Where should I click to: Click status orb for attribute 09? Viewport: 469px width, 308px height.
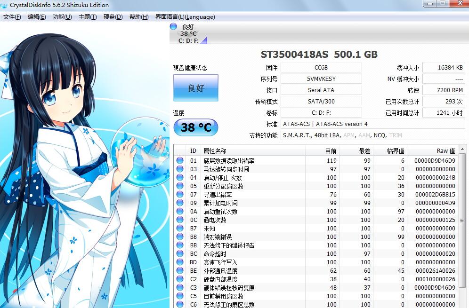[x=180, y=203]
